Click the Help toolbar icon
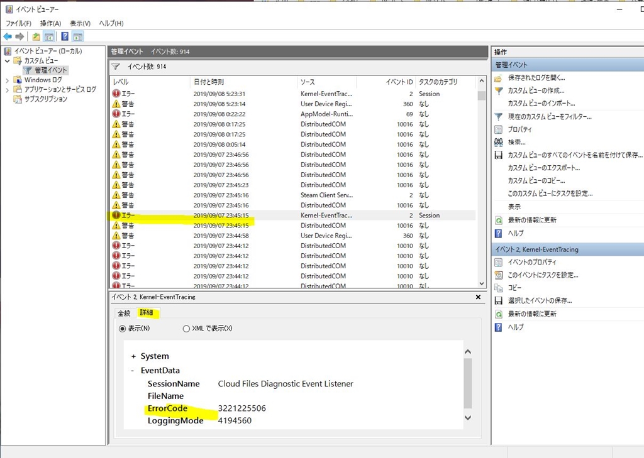The image size is (644, 458). pyautogui.click(x=65, y=36)
